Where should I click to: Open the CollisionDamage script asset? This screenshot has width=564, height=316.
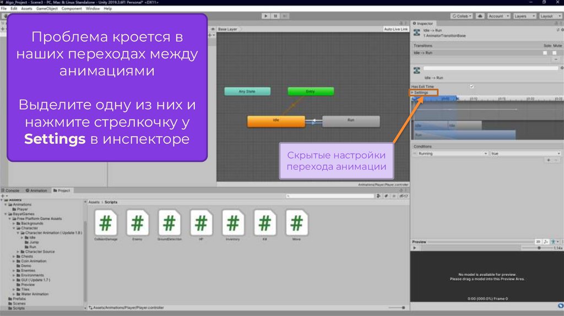point(106,225)
